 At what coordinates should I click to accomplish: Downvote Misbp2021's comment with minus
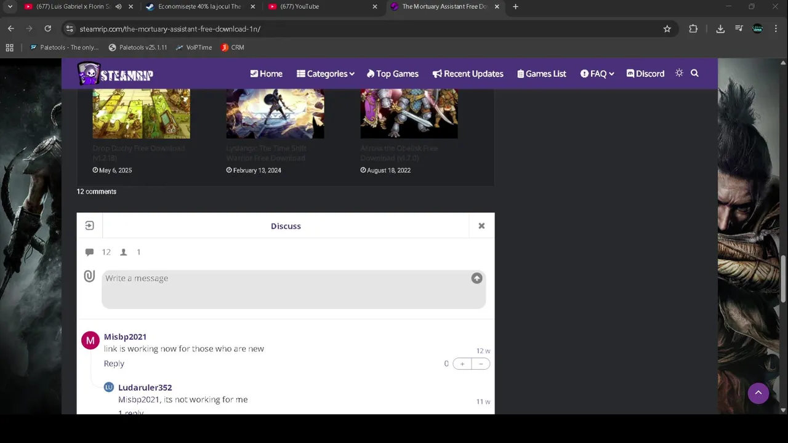[481, 364]
